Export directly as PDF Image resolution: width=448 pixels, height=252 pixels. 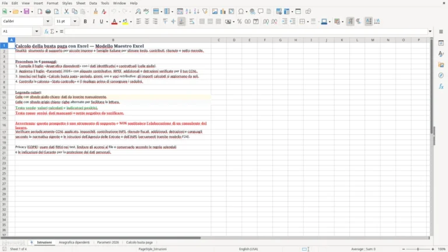pyautogui.click(x=40, y=12)
